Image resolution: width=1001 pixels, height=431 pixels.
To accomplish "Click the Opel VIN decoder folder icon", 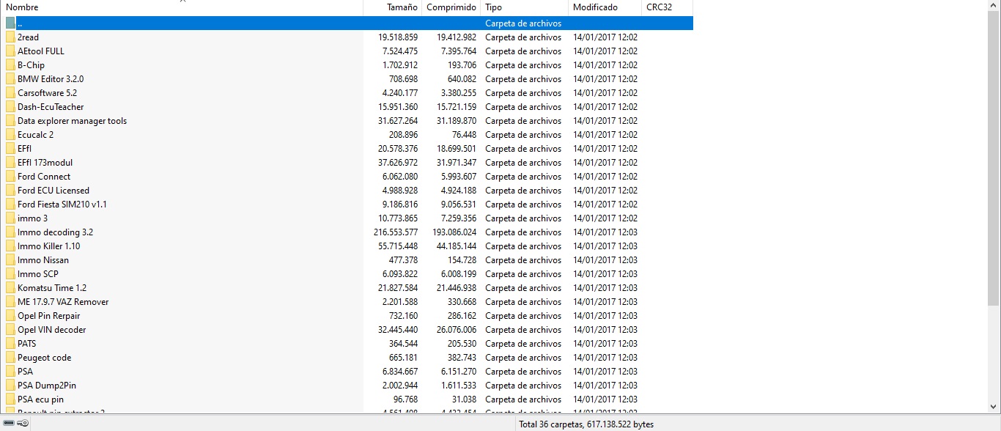I will [x=10, y=330].
